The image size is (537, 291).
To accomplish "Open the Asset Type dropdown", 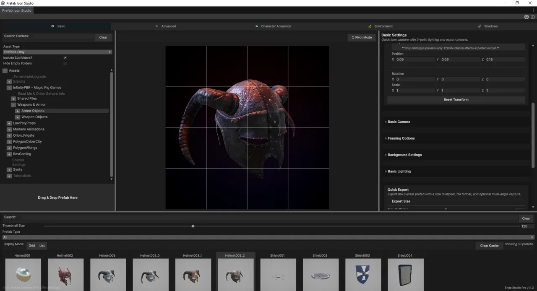I will click(57, 52).
